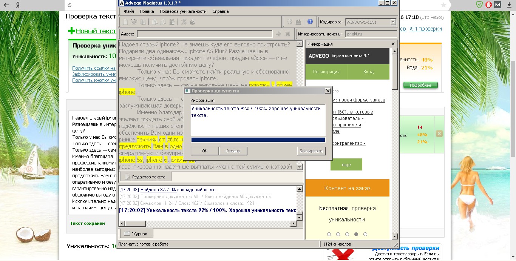Click the Получить ссылку на link
The image size is (516, 261).
(x=94, y=68)
